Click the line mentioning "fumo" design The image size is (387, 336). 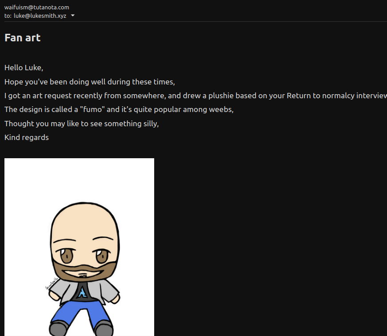(x=119, y=109)
